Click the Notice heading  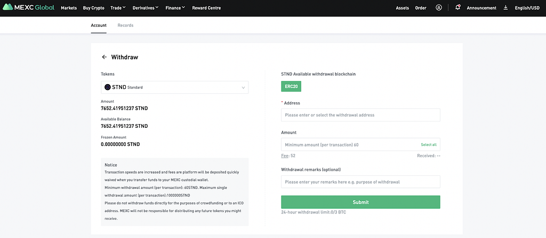pyautogui.click(x=111, y=165)
